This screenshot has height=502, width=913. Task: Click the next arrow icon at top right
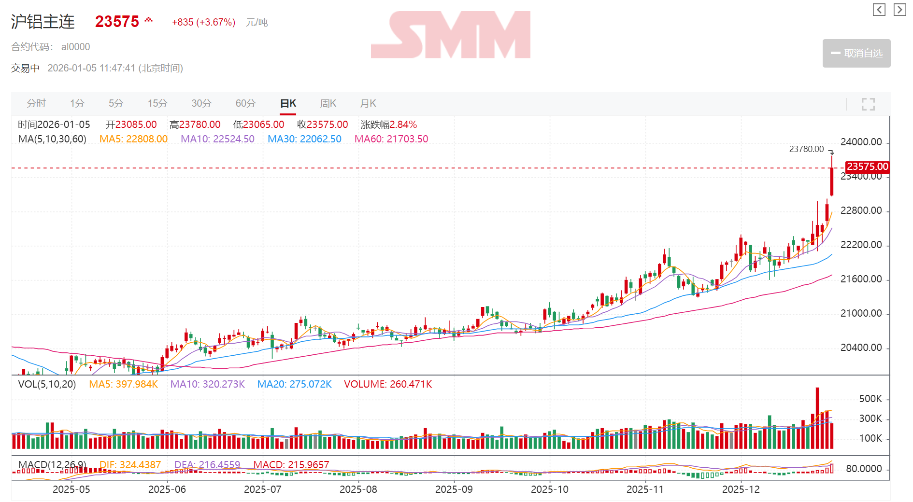[x=899, y=10]
